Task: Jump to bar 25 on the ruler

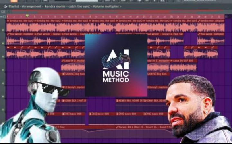Action: click(x=171, y=17)
